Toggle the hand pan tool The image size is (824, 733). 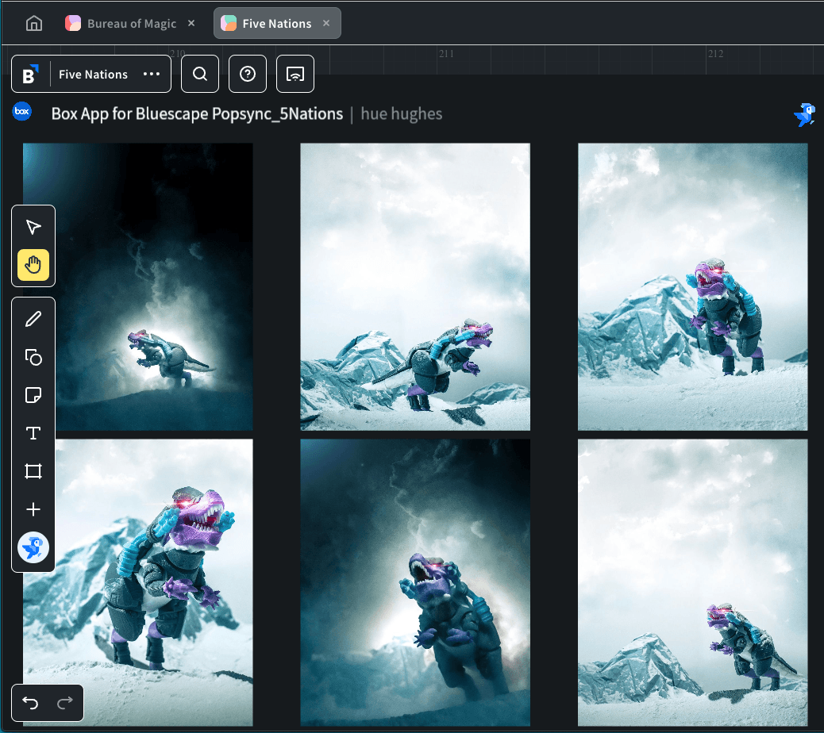pyautogui.click(x=33, y=267)
